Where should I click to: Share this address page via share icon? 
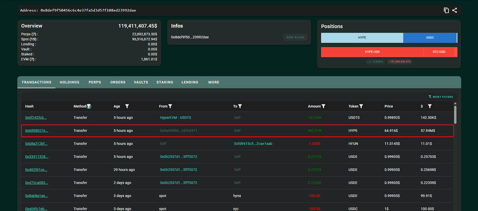[454, 10]
